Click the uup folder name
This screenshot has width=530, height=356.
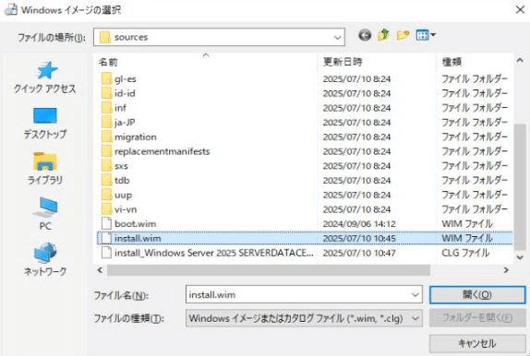pyautogui.click(x=123, y=196)
